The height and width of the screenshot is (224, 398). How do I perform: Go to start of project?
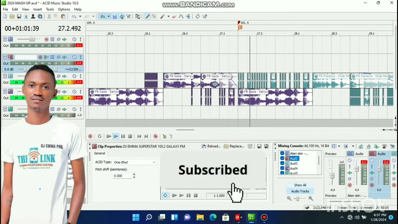point(139,136)
